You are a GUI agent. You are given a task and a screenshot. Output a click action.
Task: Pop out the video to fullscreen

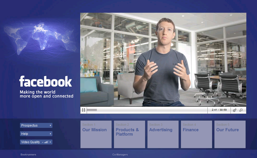[x=241, y=110]
